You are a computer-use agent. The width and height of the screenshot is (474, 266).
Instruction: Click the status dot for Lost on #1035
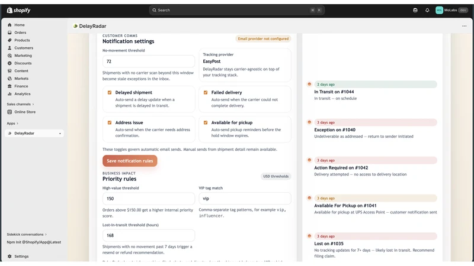[x=309, y=236]
